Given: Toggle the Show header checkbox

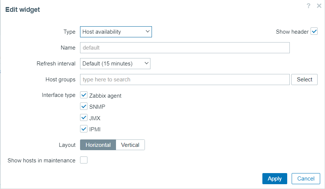Looking at the screenshot, I should pyautogui.click(x=314, y=31).
